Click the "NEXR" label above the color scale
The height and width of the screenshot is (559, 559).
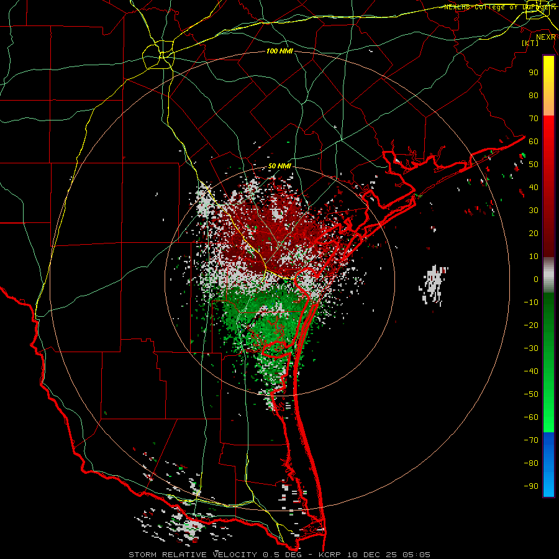pyautogui.click(x=546, y=37)
